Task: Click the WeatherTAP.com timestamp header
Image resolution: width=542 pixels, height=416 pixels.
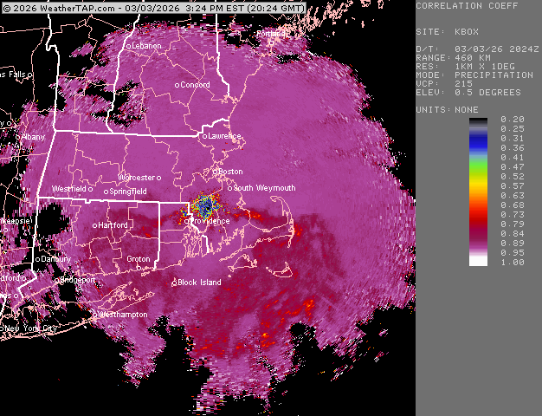Action: pos(154,7)
